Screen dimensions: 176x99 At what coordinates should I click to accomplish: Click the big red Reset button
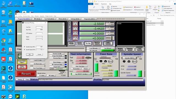tap(26, 74)
